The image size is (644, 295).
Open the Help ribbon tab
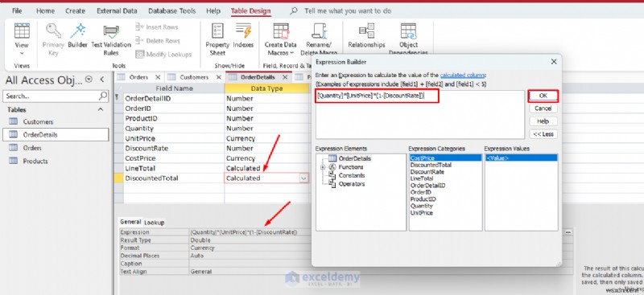213,11
